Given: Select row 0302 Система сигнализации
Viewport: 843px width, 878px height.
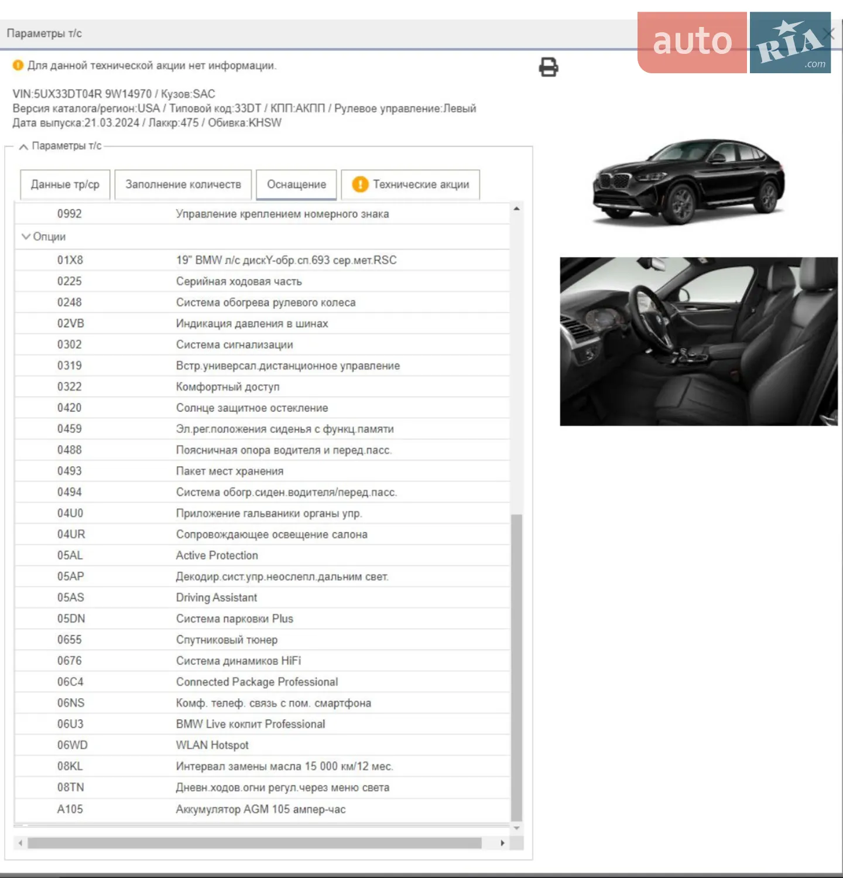Looking at the screenshot, I should coord(262,344).
